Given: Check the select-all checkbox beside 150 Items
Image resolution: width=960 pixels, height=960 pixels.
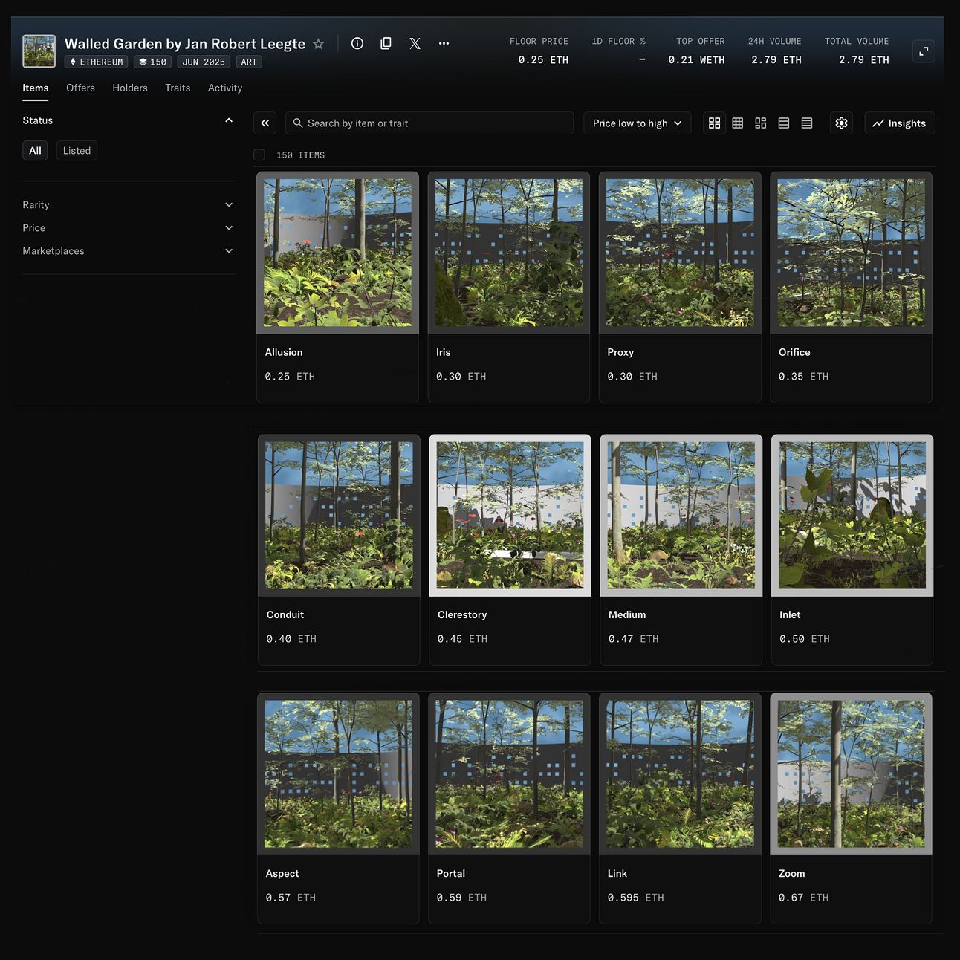Looking at the screenshot, I should [259, 155].
